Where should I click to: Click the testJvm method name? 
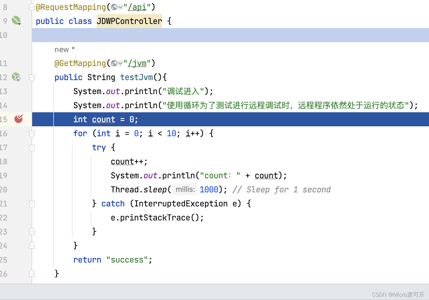[137, 77]
